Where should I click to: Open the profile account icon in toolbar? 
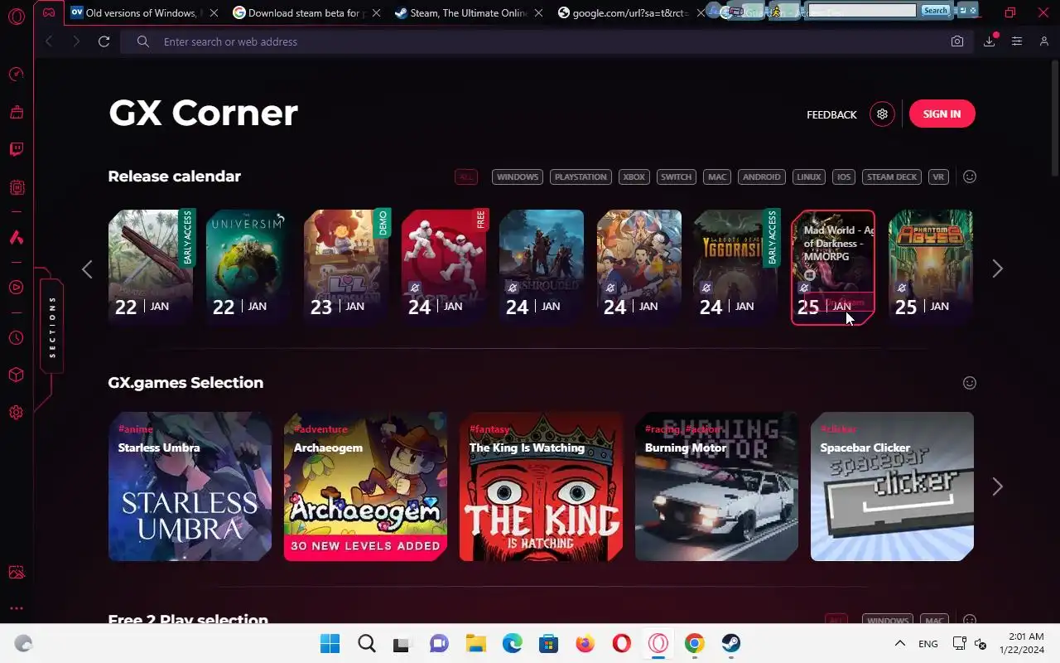1043,41
